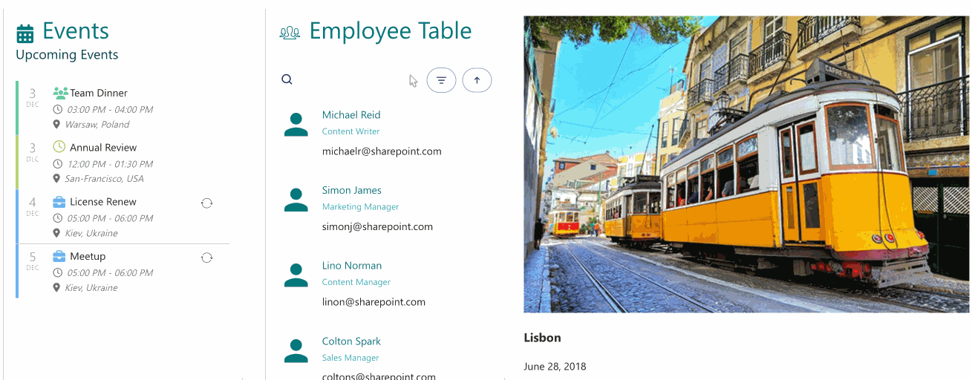Click the Warsaw, Poland location text
This screenshot has width=972, height=380.
[97, 125]
